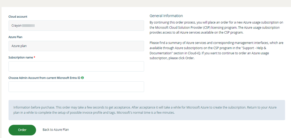Click the green info icon beside Microsoft Entra ID
The width and height of the screenshot is (291, 138).
point(82,78)
